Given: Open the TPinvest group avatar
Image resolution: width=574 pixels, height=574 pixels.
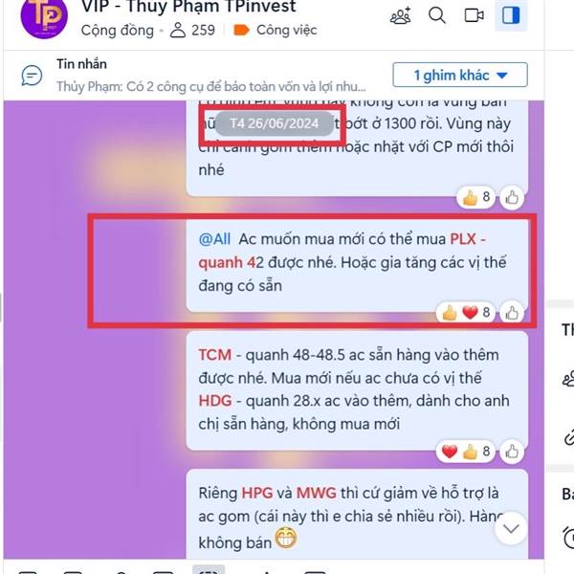Looking at the screenshot, I should (44, 17).
